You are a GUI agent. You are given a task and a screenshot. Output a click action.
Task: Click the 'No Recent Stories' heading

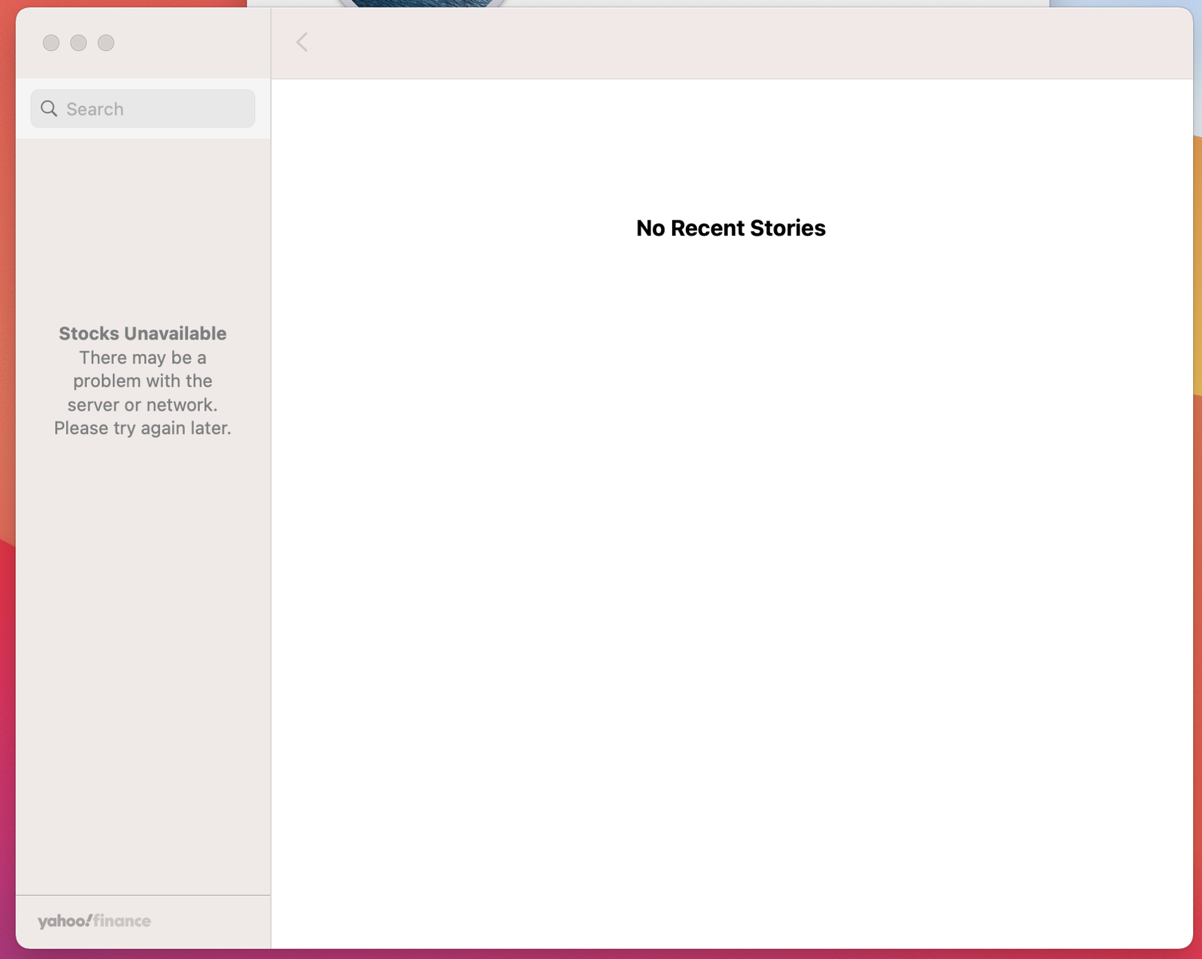pos(731,228)
